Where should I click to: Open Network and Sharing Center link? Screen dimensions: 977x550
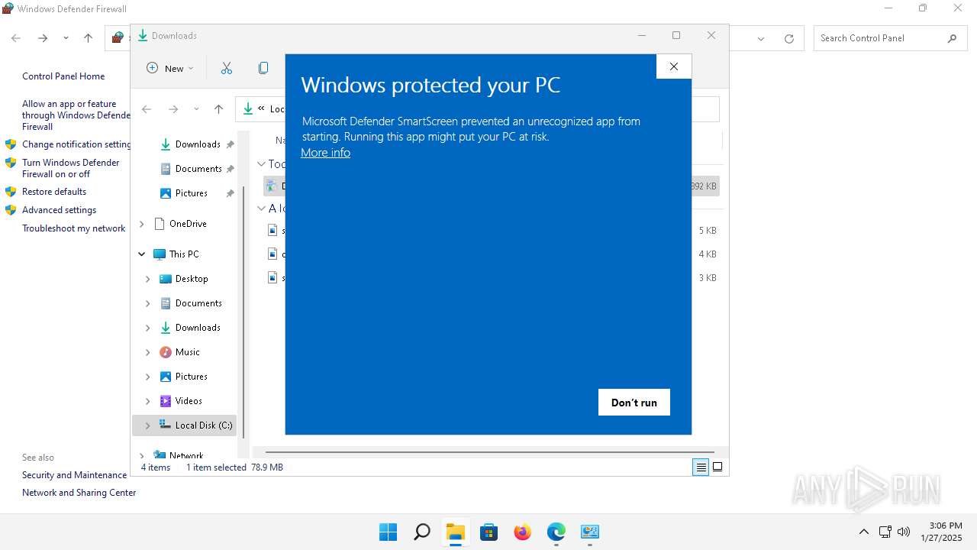pyautogui.click(x=79, y=493)
